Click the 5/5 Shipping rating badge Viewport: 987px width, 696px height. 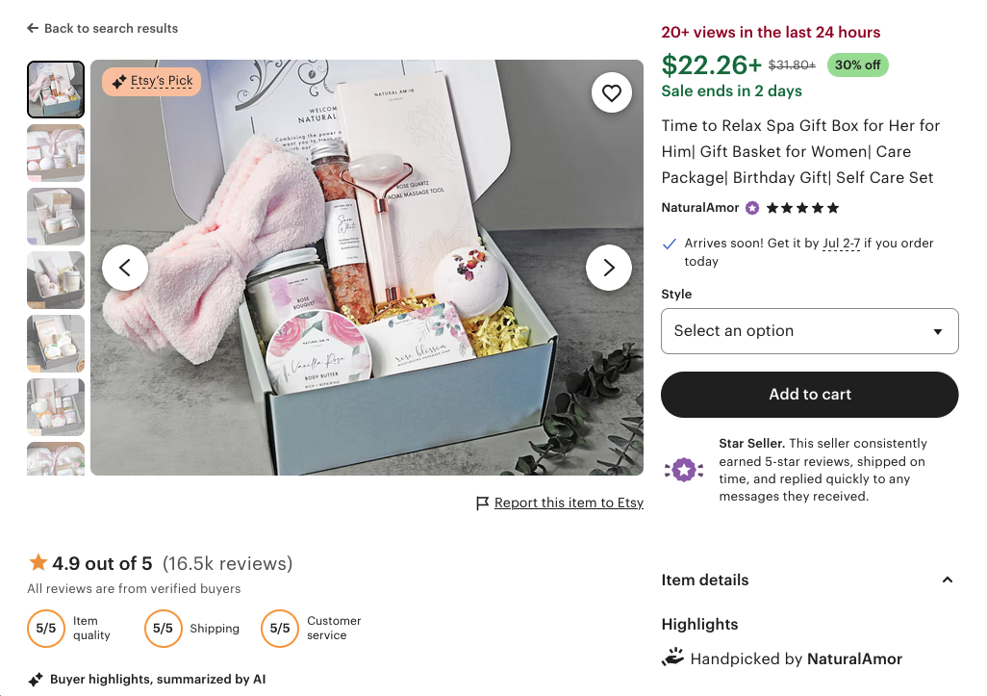click(x=163, y=629)
